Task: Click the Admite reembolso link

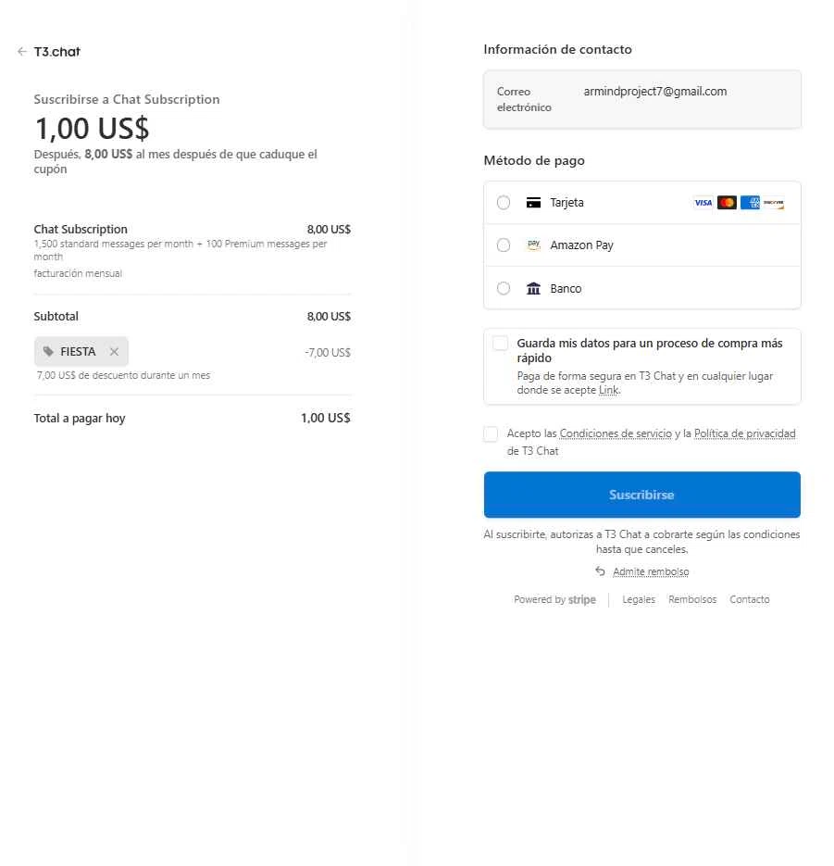Action: [x=650, y=571]
